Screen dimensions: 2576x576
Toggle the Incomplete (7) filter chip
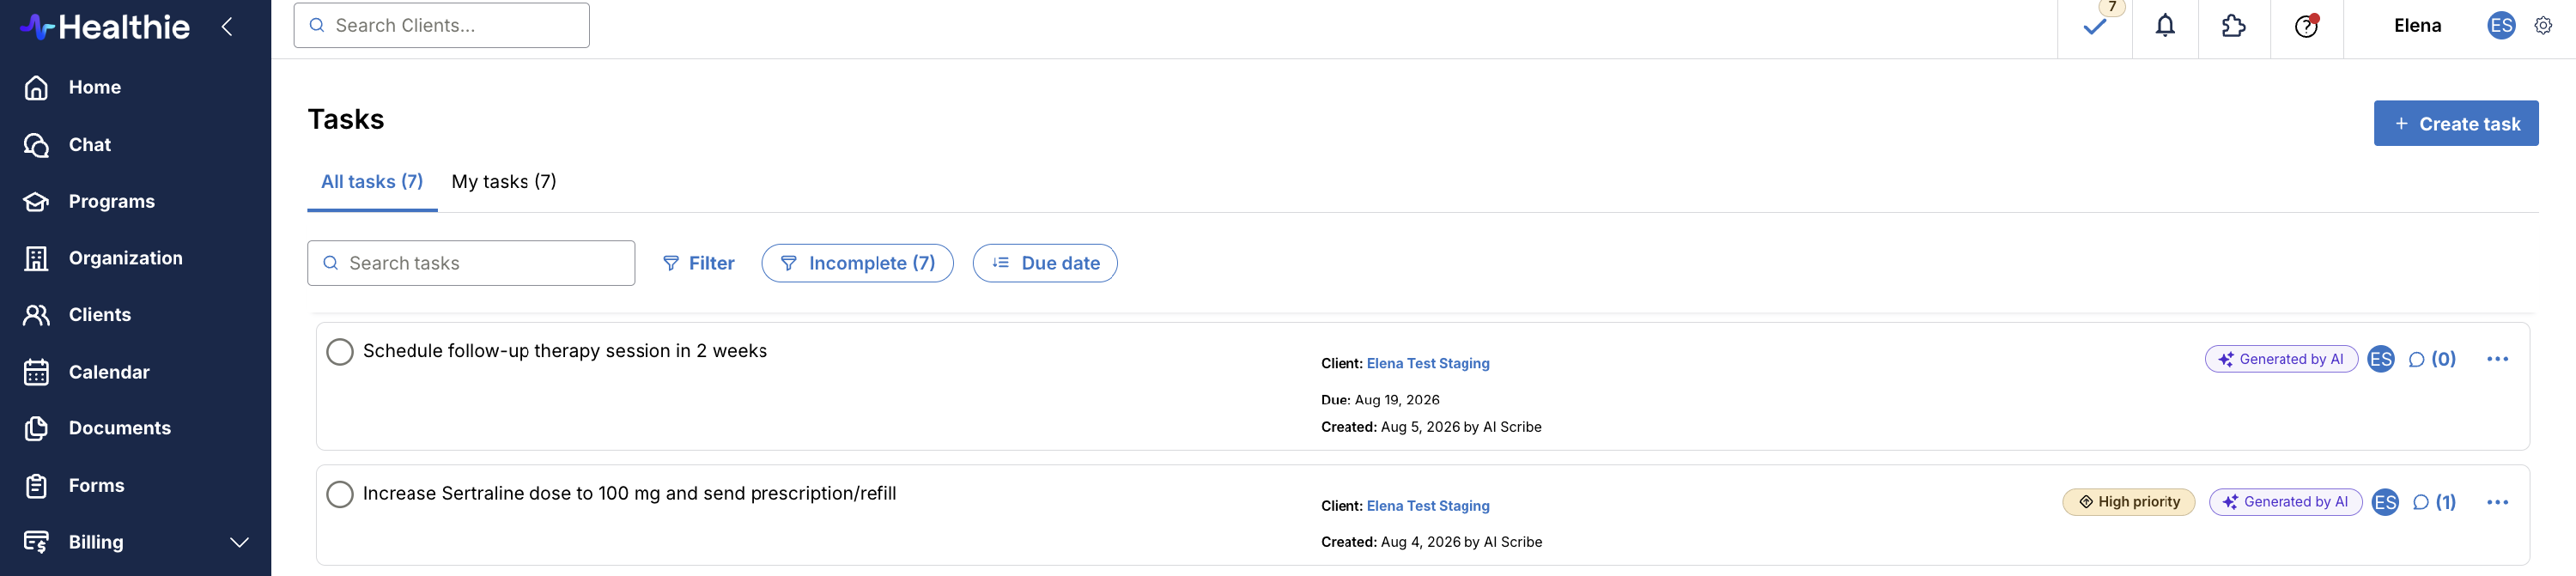(857, 263)
